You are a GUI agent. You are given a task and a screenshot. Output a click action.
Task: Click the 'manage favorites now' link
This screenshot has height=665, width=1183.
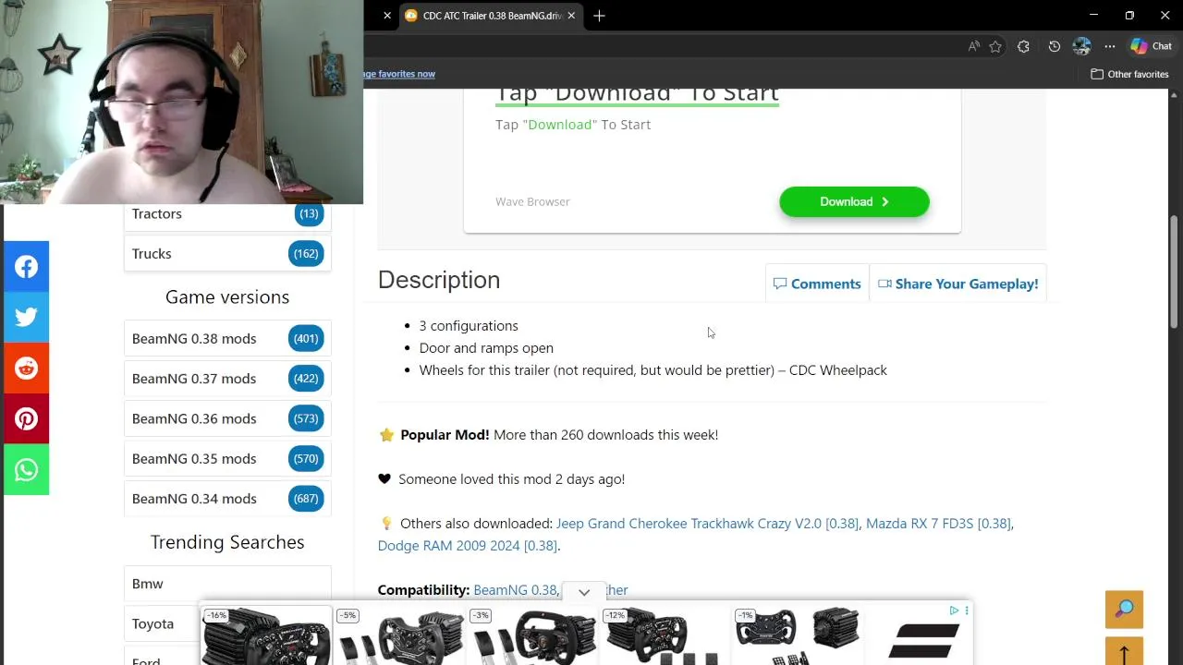pyautogui.click(x=399, y=74)
